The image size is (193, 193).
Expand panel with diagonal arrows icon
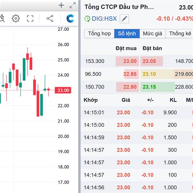click(x=73, y=5)
